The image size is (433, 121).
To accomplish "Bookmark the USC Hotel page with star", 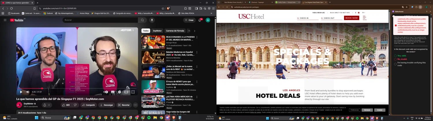I will tap(407, 7).
